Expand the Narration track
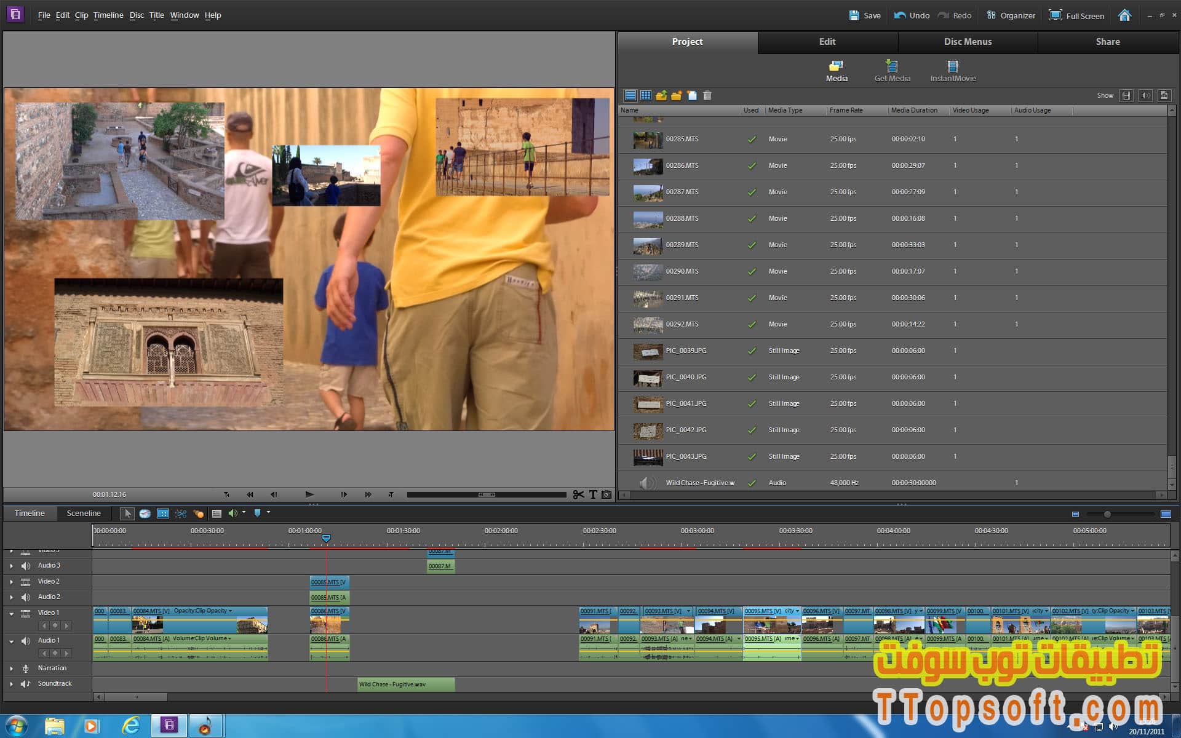 pyautogui.click(x=11, y=669)
